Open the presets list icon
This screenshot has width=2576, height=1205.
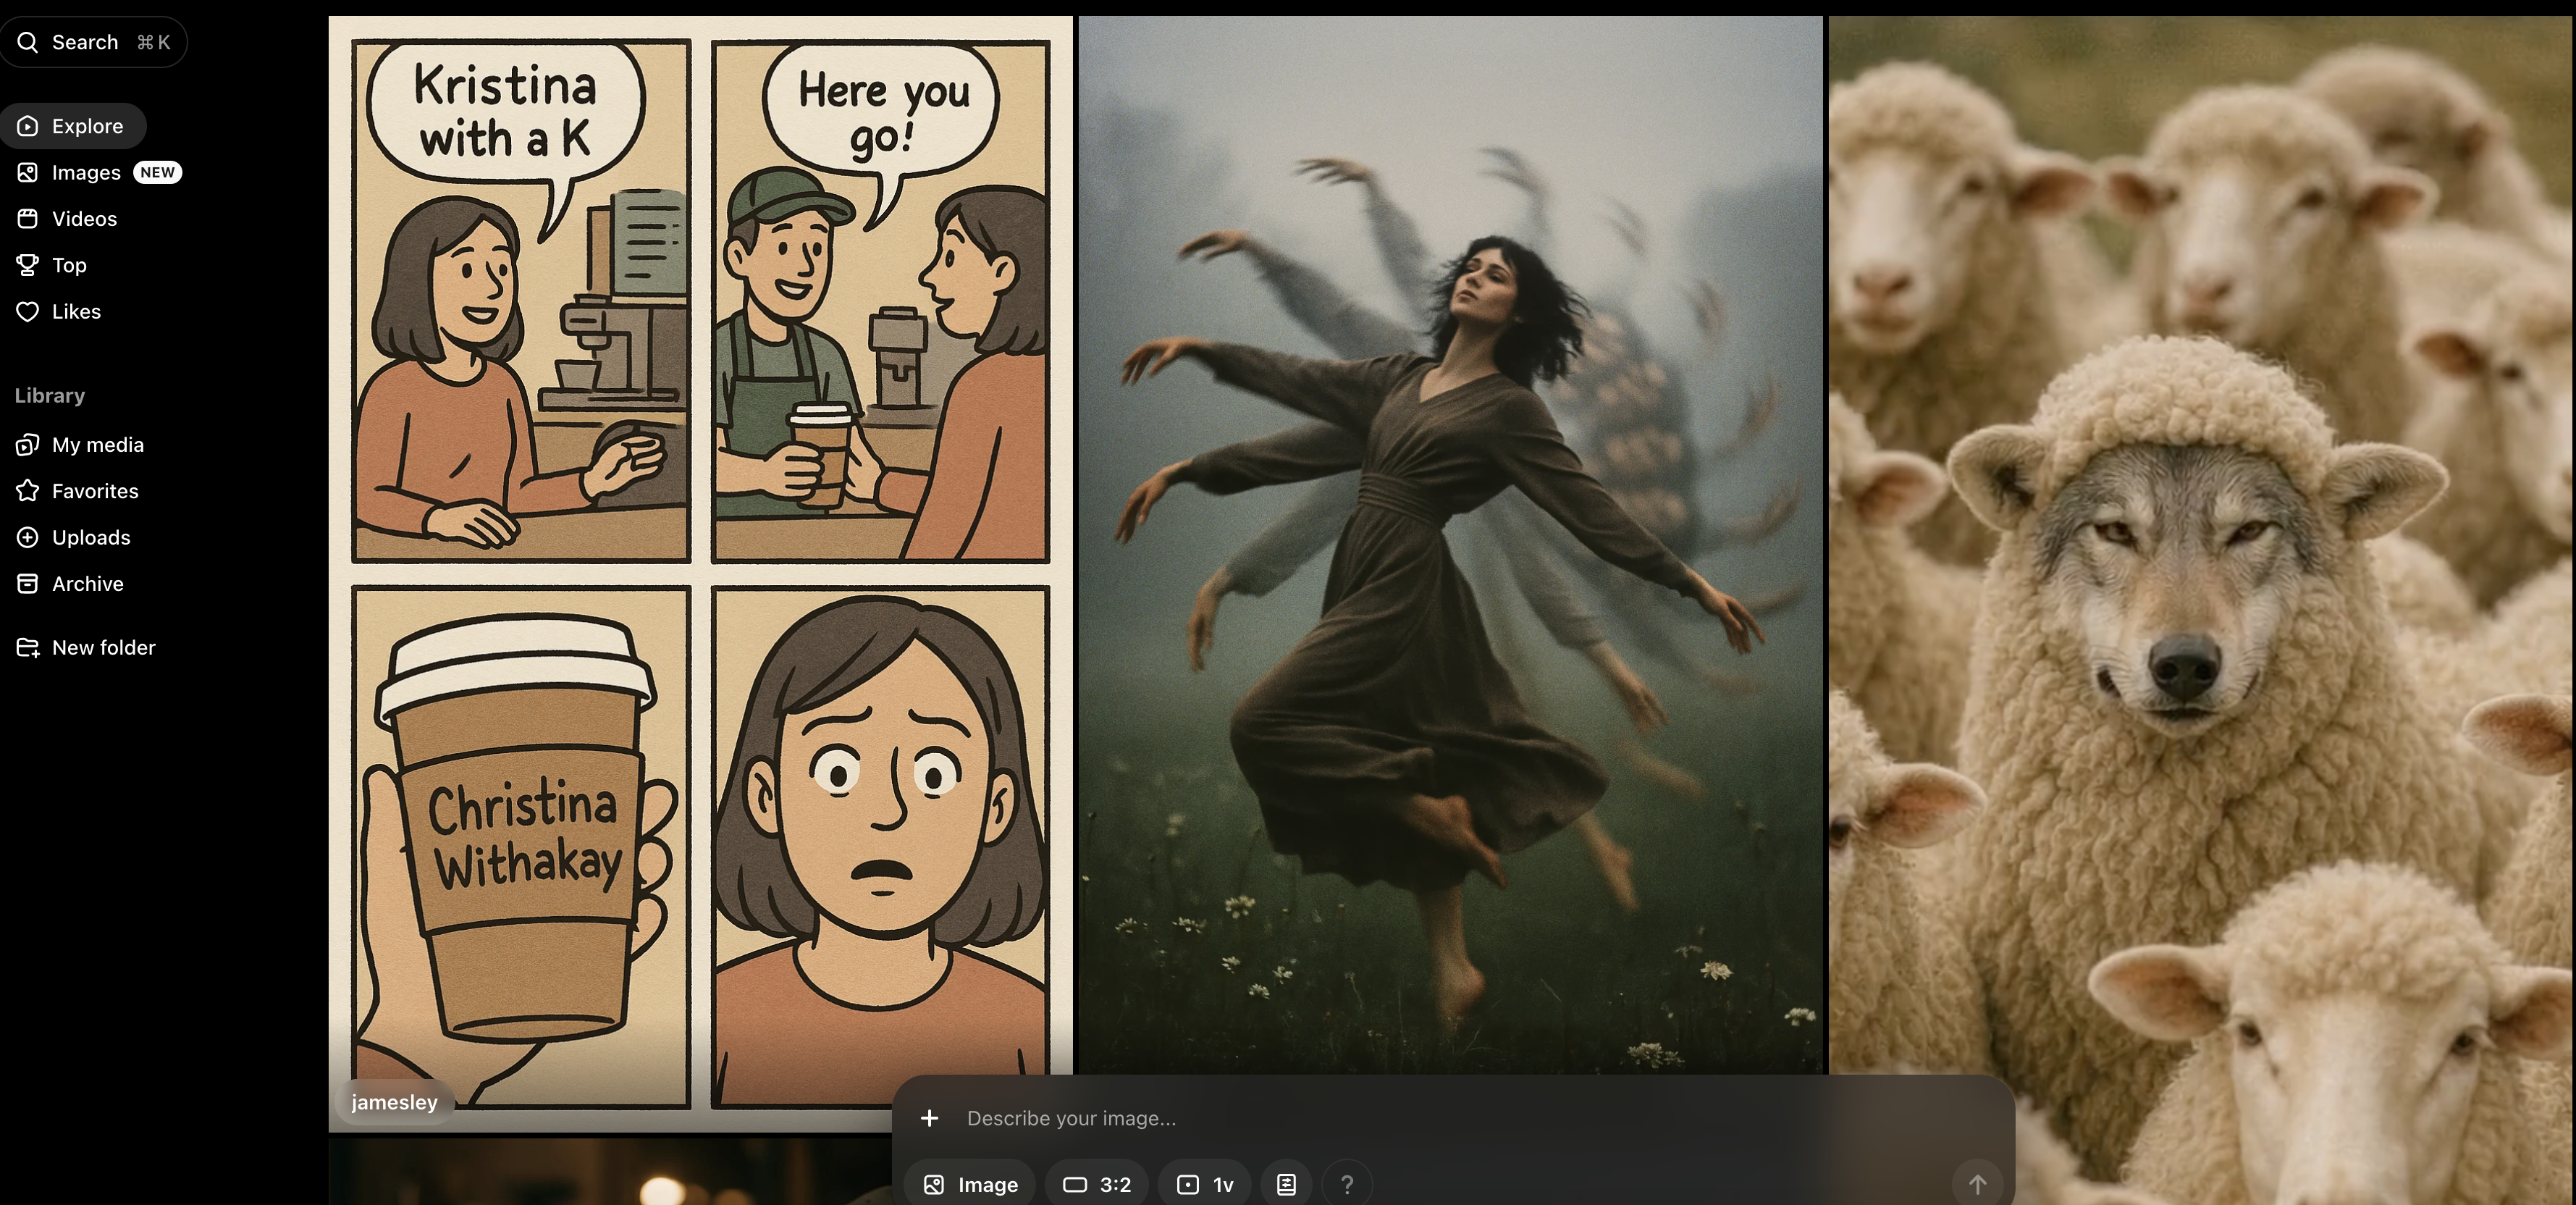[1286, 1184]
